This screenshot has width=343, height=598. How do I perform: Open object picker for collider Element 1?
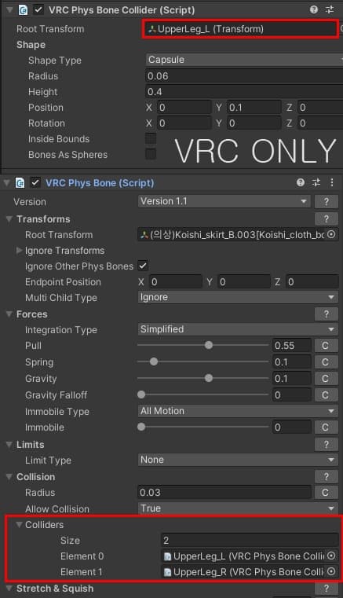pyautogui.click(x=331, y=571)
